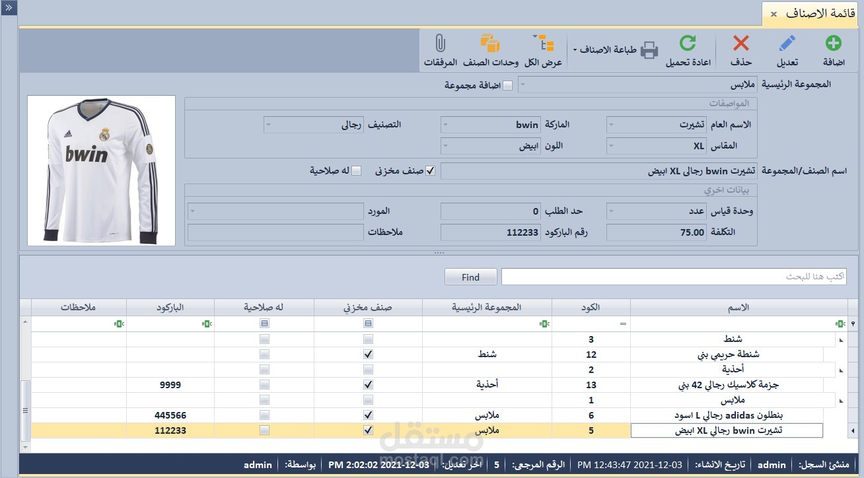This screenshot has width=864, height=478.
Task: Open المقاس dropdown showing XL
Action: click(x=611, y=146)
